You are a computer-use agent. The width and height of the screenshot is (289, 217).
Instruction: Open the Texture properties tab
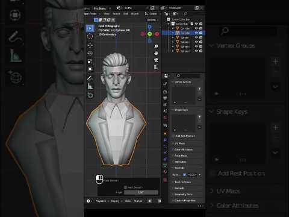tap(165, 180)
